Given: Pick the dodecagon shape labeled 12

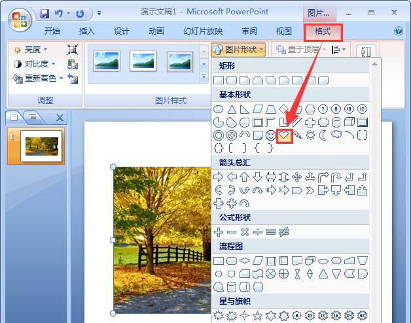Looking at the screenshot, I should pos(362,109).
